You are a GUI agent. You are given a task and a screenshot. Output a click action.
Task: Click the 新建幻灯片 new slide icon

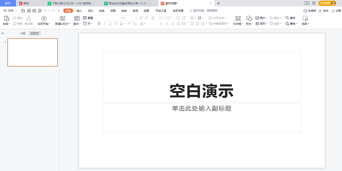pyautogui.click(x=63, y=18)
